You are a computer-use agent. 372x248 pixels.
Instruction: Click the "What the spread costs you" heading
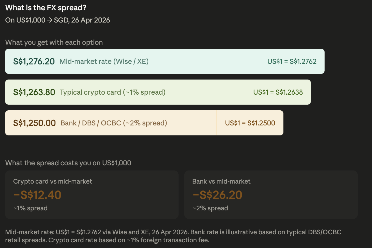click(x=68, y=163)
